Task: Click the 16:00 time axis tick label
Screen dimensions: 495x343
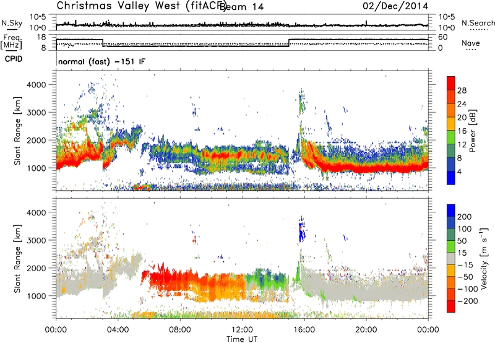Action: [x=304, y=330]
